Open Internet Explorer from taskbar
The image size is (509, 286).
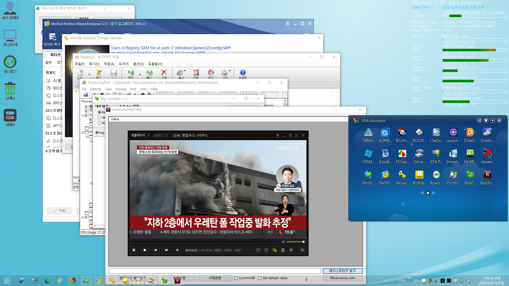[60, 280]
